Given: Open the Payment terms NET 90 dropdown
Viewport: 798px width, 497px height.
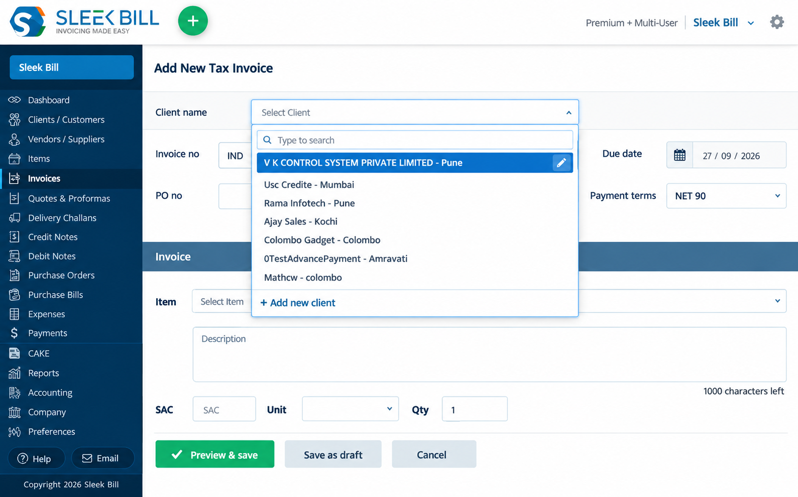Looking at the screenshot, I should pos(726,196).
